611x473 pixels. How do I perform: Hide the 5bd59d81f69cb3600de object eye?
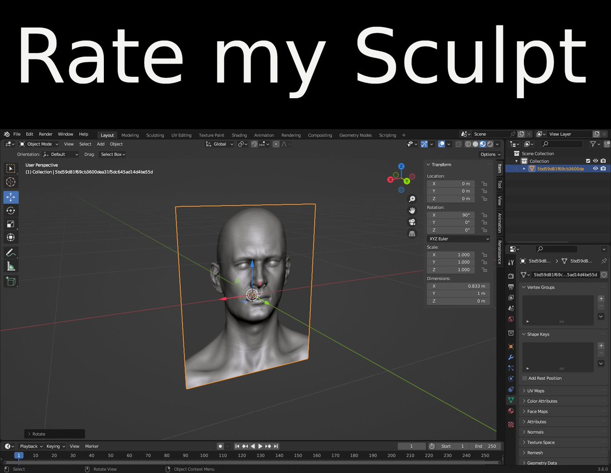click(x=595, y=169)
